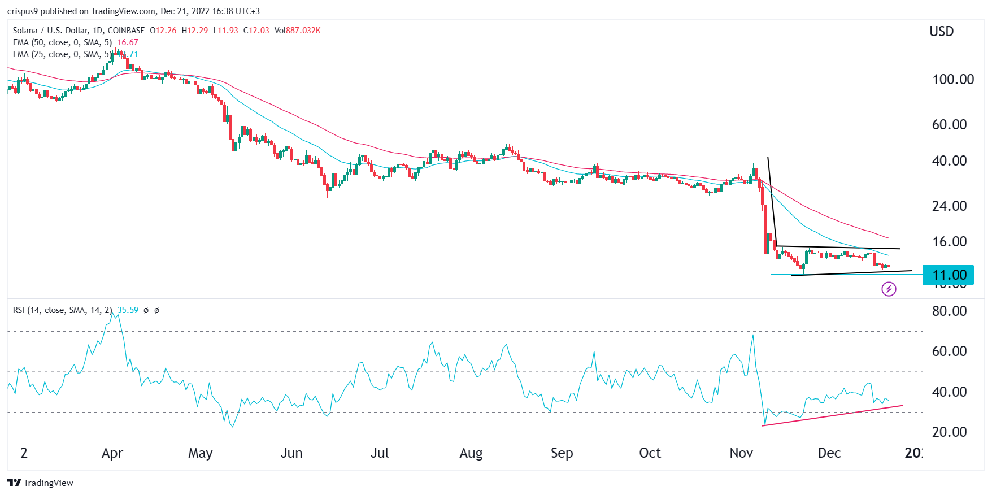The image size is (992, 495).
Task: Click the 11.00 current price label
Action: [948, 275]
